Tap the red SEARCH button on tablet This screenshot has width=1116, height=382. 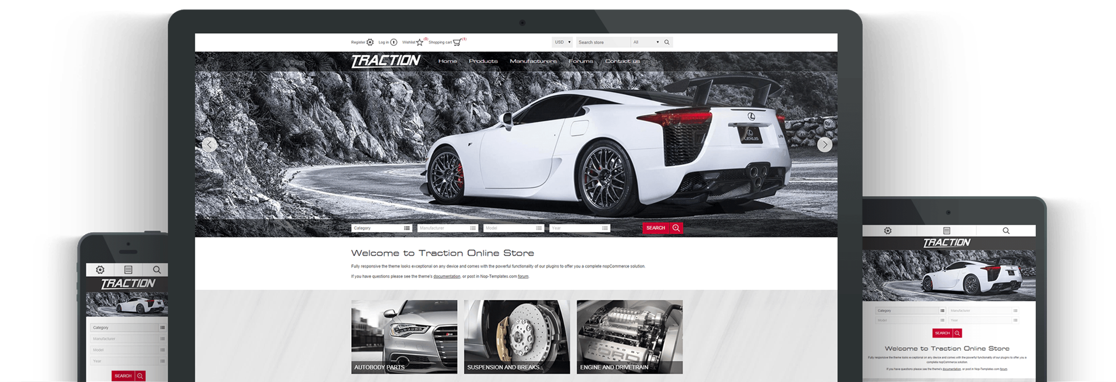point(947,333)
